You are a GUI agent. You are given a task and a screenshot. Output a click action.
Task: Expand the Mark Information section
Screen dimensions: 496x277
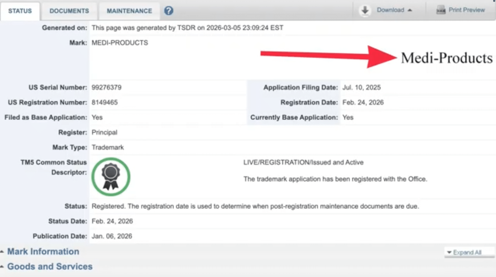[43, 251]
